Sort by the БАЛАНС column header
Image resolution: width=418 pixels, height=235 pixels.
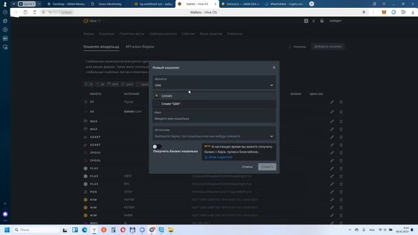pos(296,94)
